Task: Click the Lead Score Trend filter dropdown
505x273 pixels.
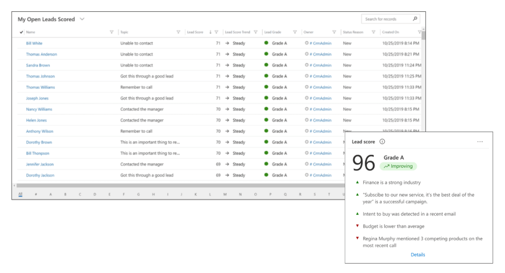Action: [255, 32]
